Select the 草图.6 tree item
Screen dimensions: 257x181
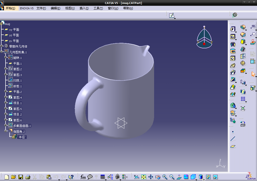coord(18,120)
